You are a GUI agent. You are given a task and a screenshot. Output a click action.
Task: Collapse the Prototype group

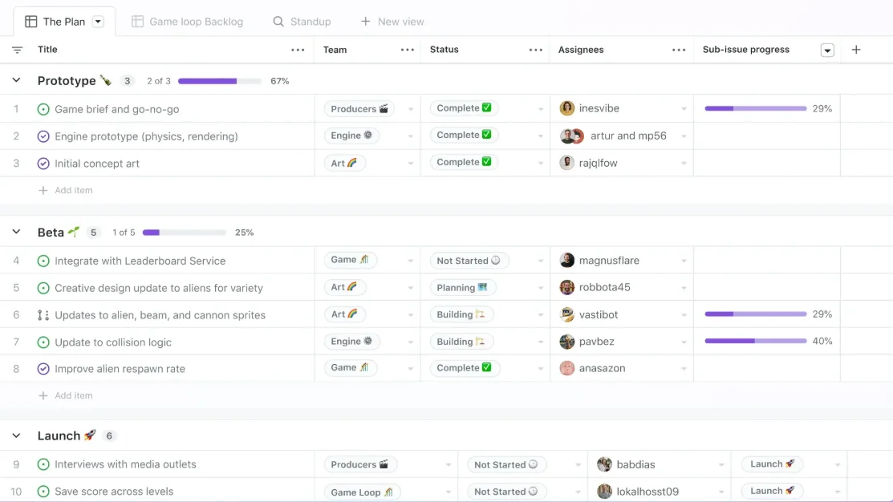[17, 80]
